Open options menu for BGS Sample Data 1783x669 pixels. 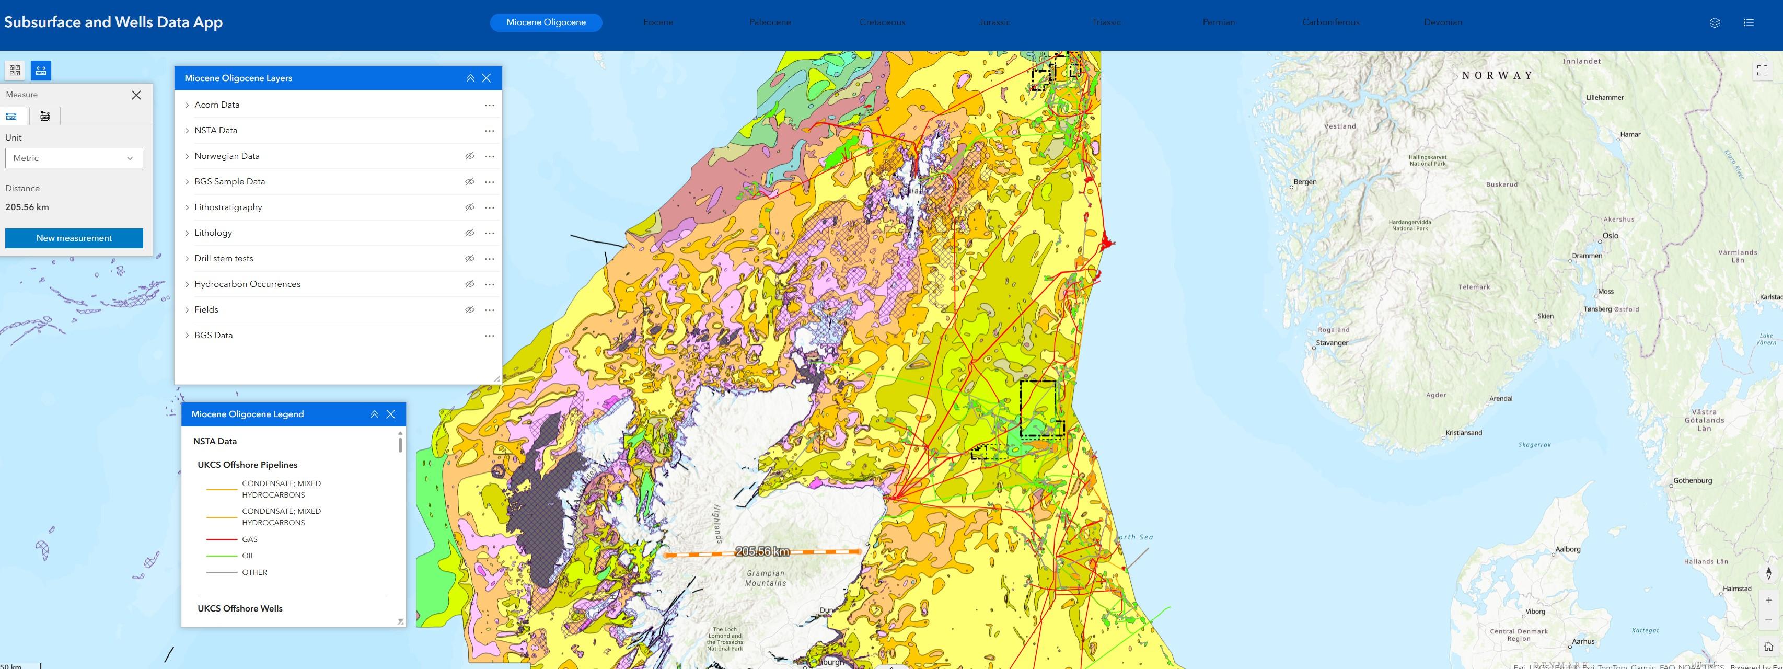point(489,182)
